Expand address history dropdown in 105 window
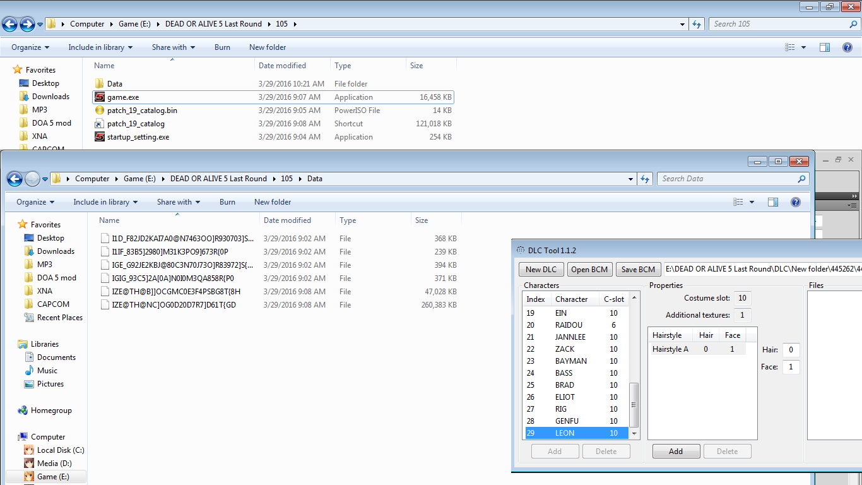Screen dimensions: 862x485 (683, 24)
